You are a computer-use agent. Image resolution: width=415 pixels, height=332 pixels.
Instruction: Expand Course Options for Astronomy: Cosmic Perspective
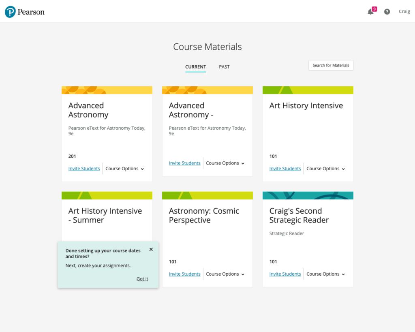point(225,274)
